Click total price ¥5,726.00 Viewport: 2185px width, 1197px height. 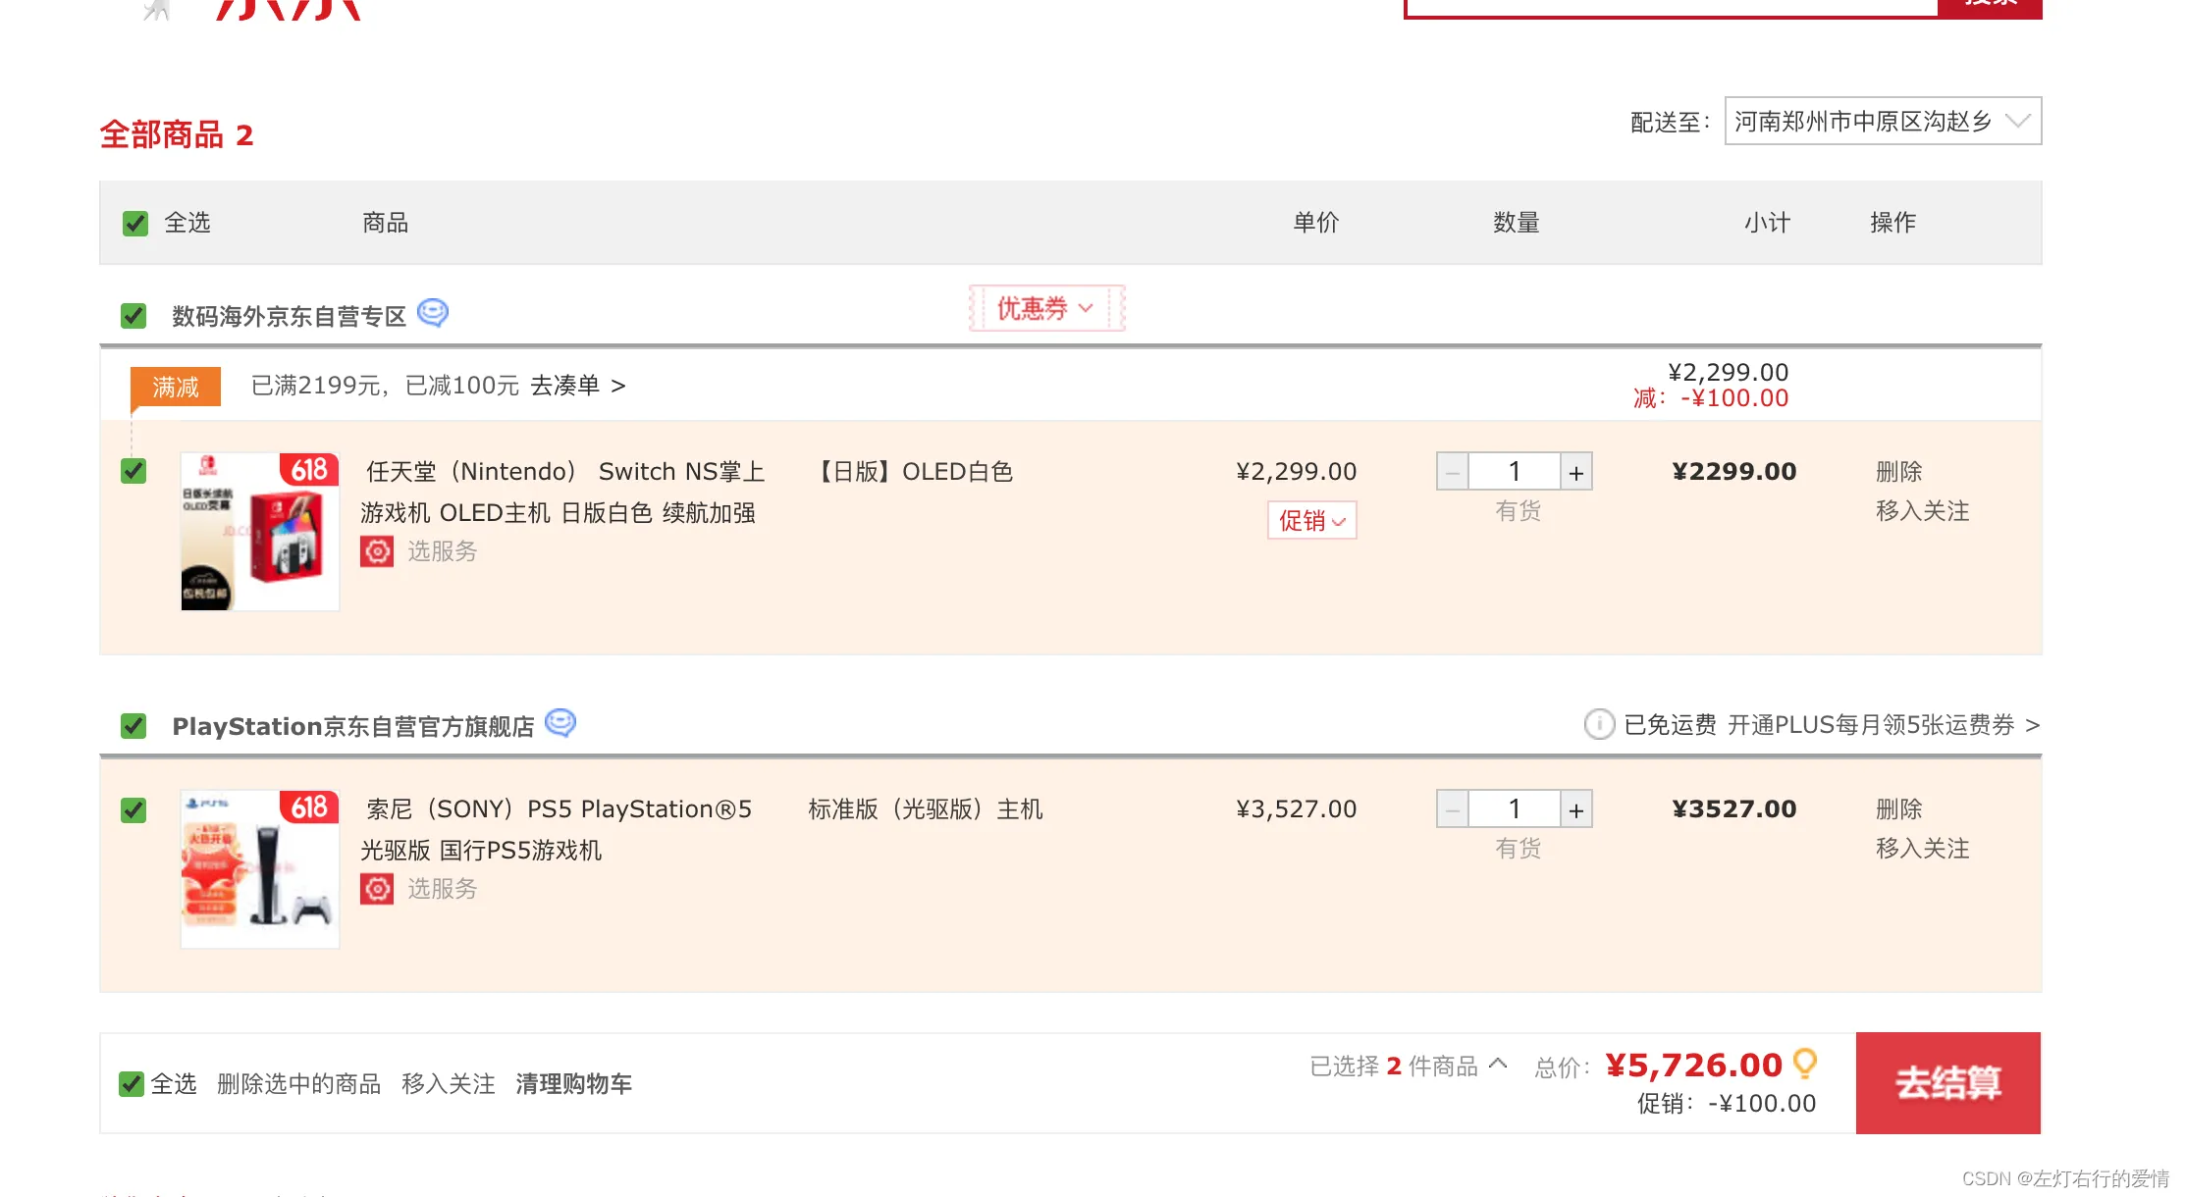[x=1693, y=1065]
